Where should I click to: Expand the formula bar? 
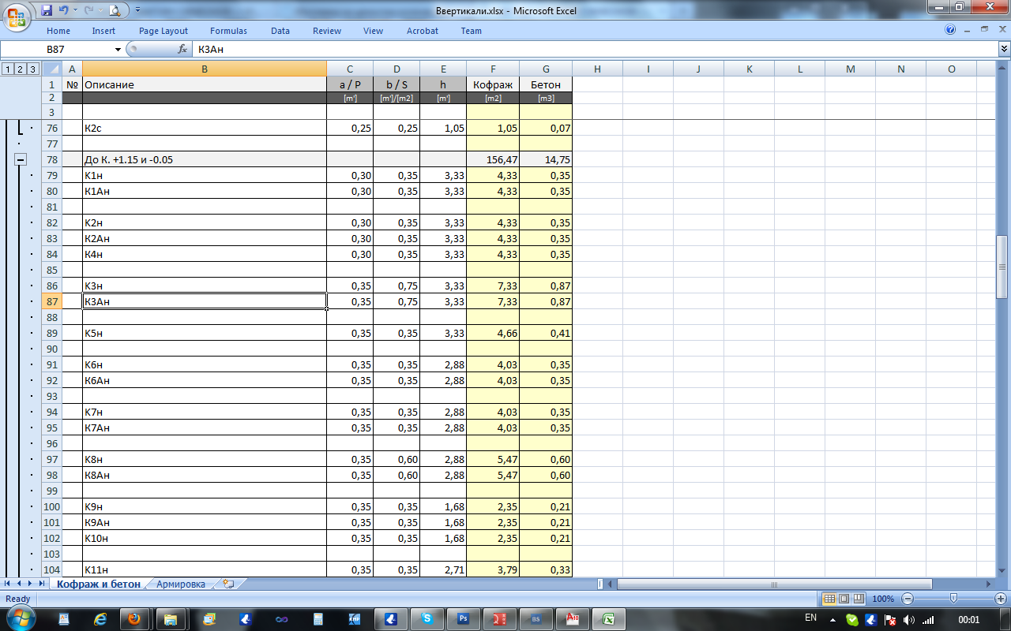coord(1004,49)
